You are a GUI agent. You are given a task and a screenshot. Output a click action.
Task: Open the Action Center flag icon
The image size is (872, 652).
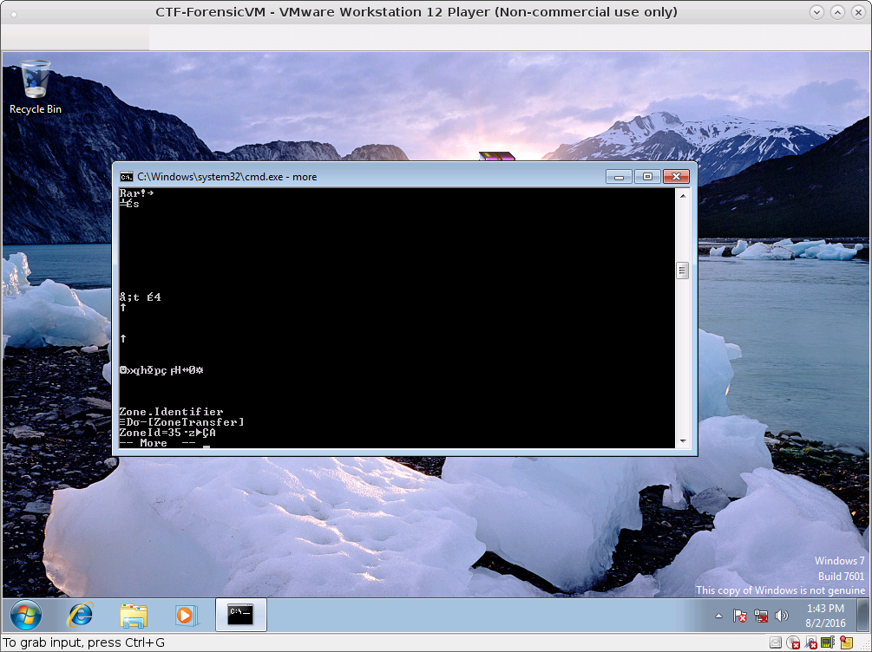pyautogui.click(x=739, y=616)
